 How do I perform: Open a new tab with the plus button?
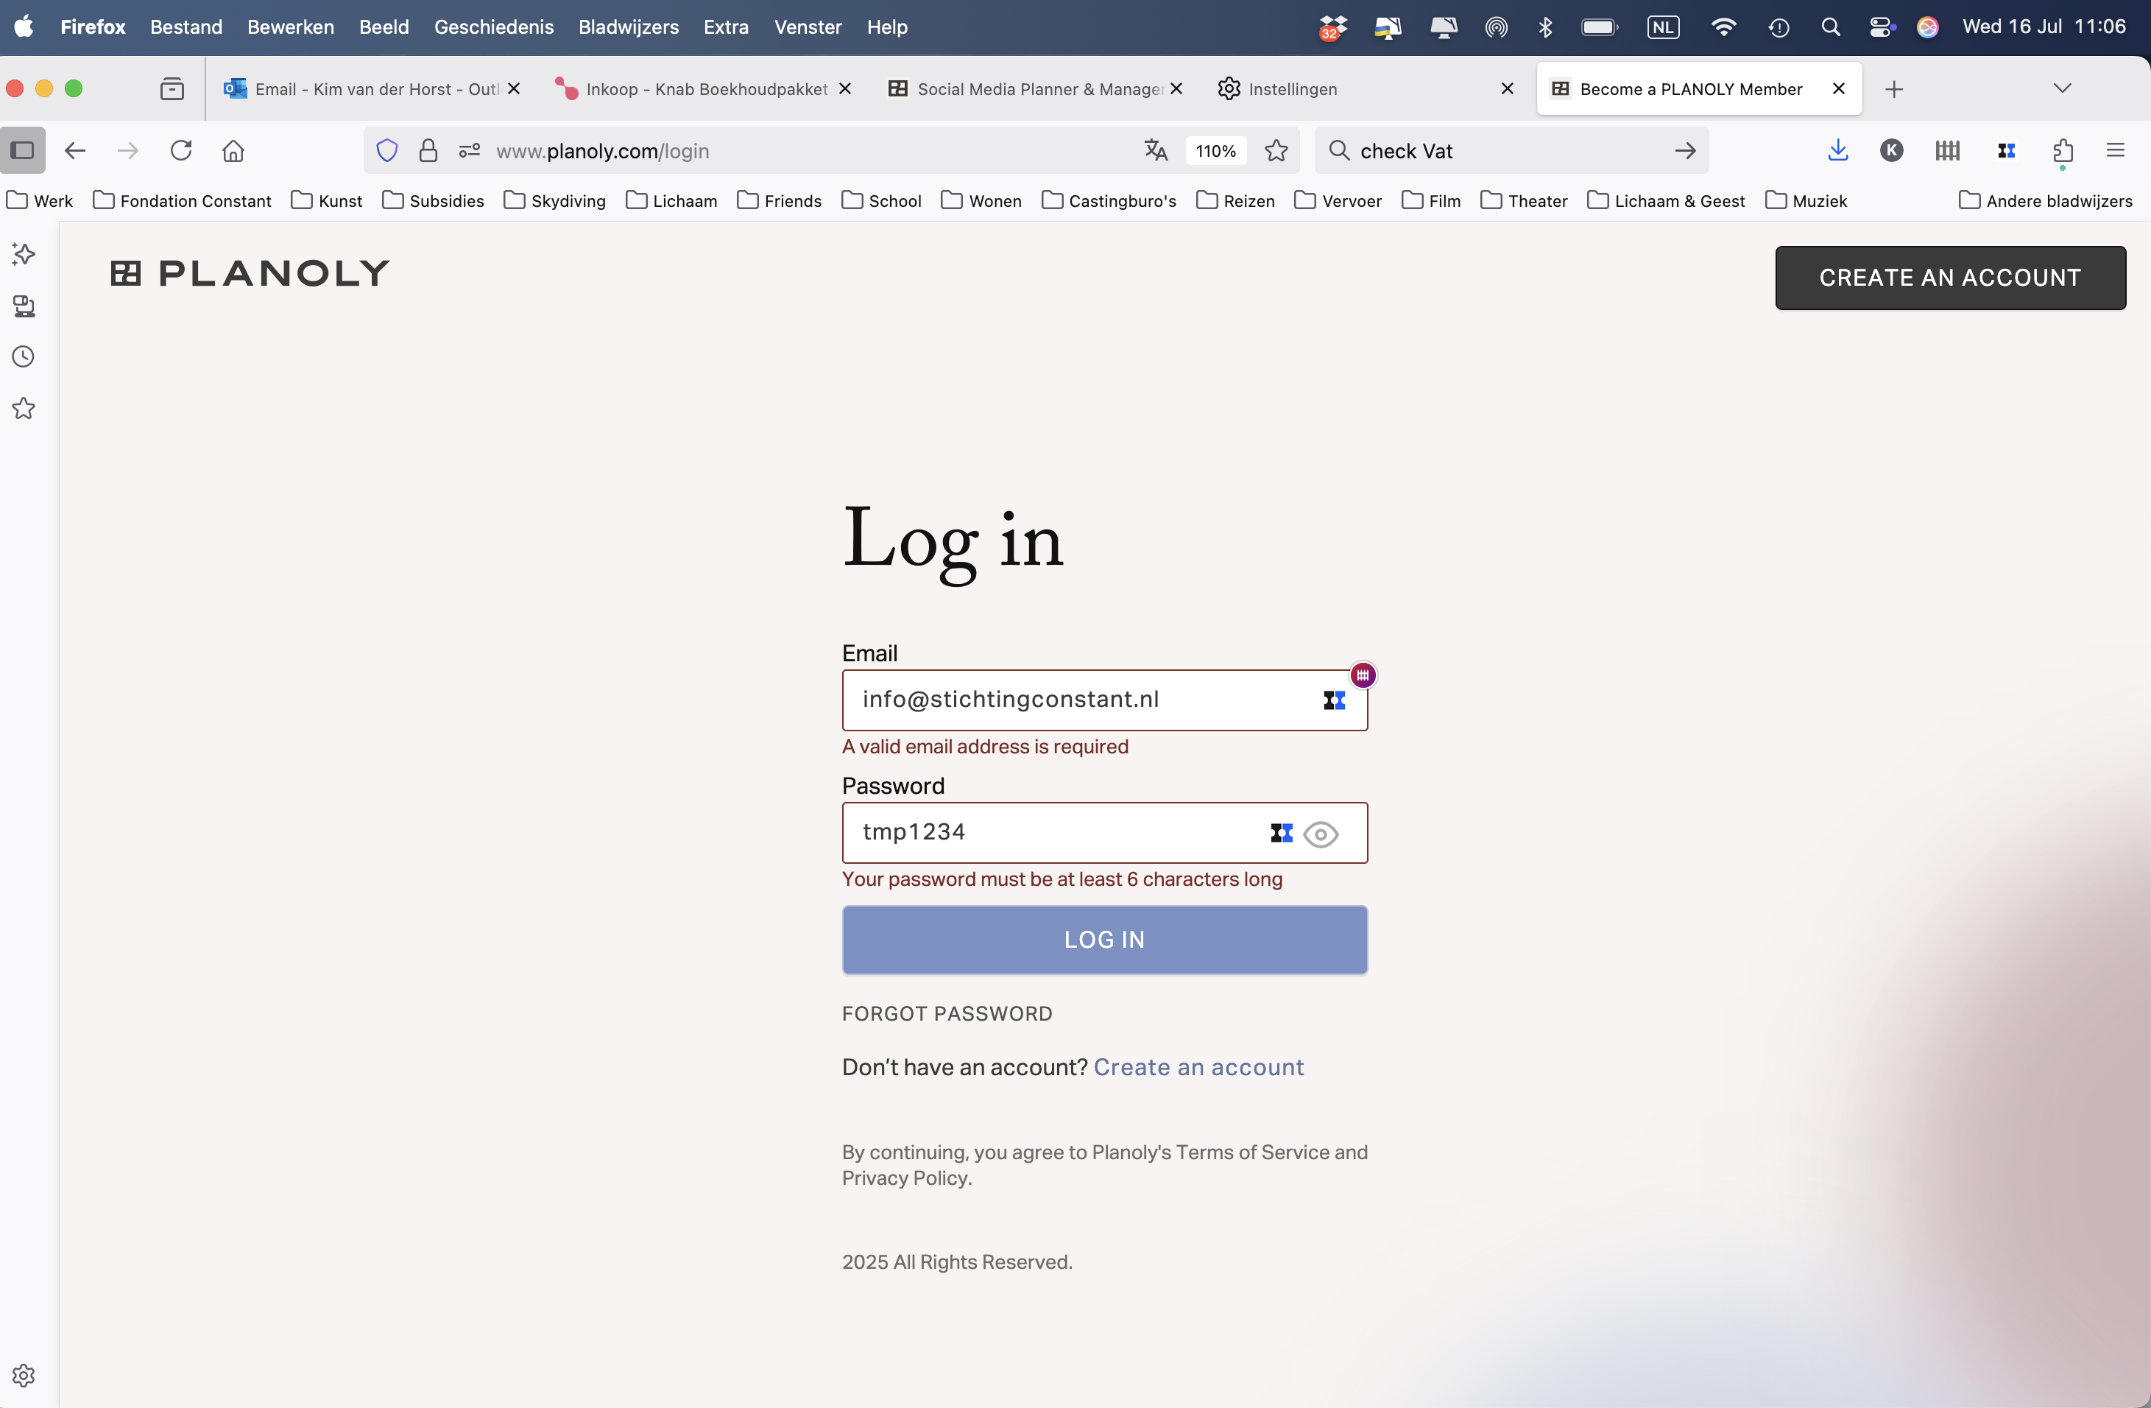pyautogui.click(x=1894, y=88)
